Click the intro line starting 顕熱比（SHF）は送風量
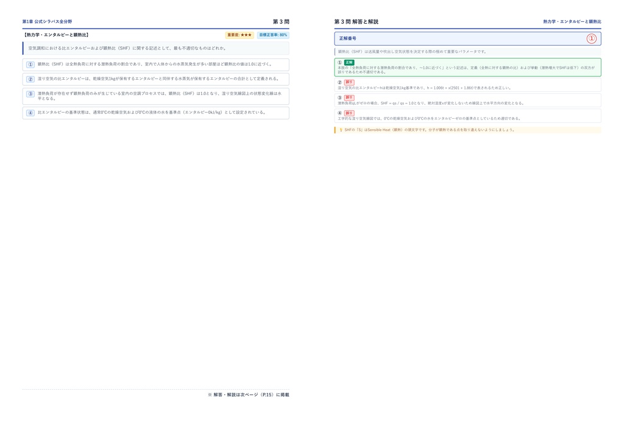 point(413,52)
